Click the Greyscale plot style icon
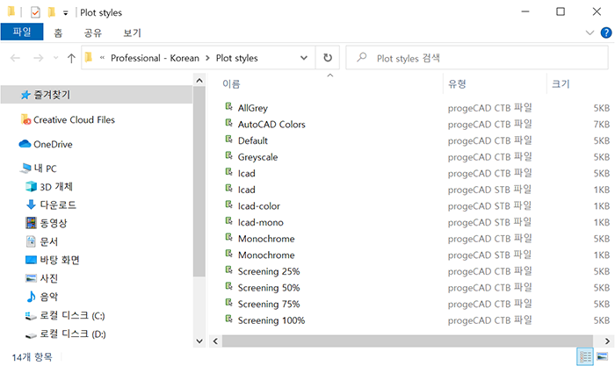 (228, 156)
